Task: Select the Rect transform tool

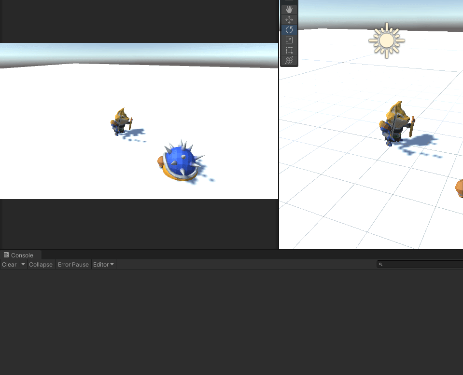Action: click(x=289, y=50)
